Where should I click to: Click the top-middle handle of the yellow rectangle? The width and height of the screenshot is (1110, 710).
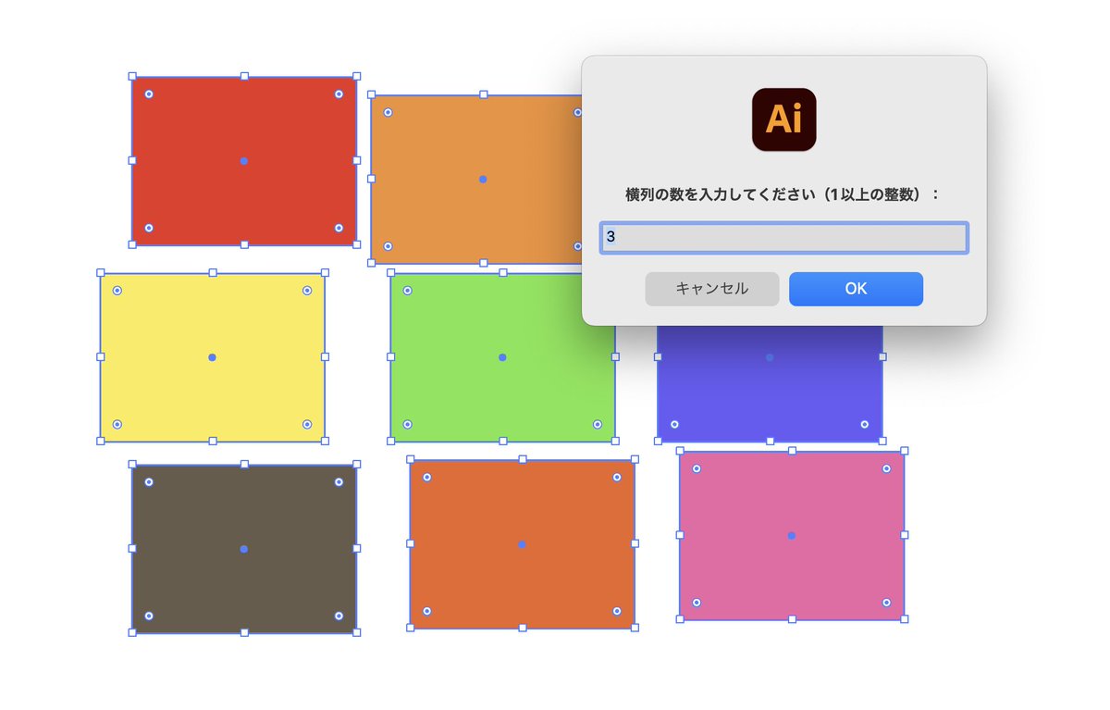(211, 269)
